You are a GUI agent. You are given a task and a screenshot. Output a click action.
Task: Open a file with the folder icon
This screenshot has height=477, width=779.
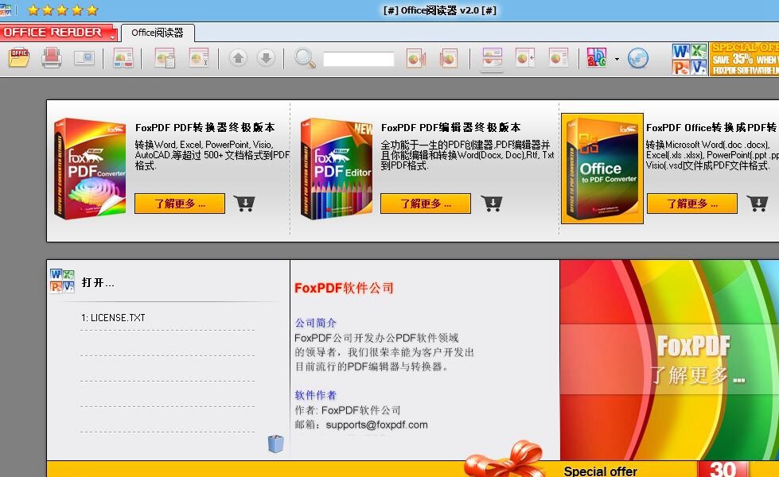click(x=19, y=58)
